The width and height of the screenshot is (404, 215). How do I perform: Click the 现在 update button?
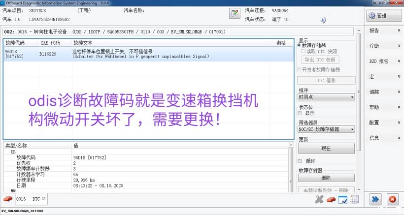pos(326,149)
